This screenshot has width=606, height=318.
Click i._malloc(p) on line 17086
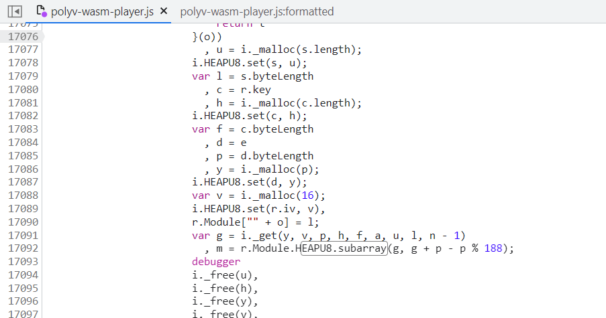coord(279,169)
